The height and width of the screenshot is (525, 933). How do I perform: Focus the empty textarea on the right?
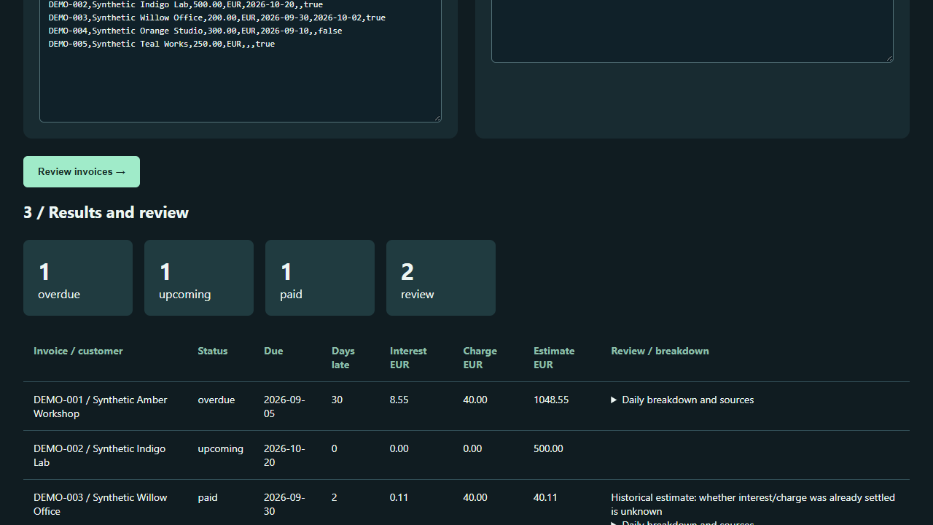[x=692, y=31]
